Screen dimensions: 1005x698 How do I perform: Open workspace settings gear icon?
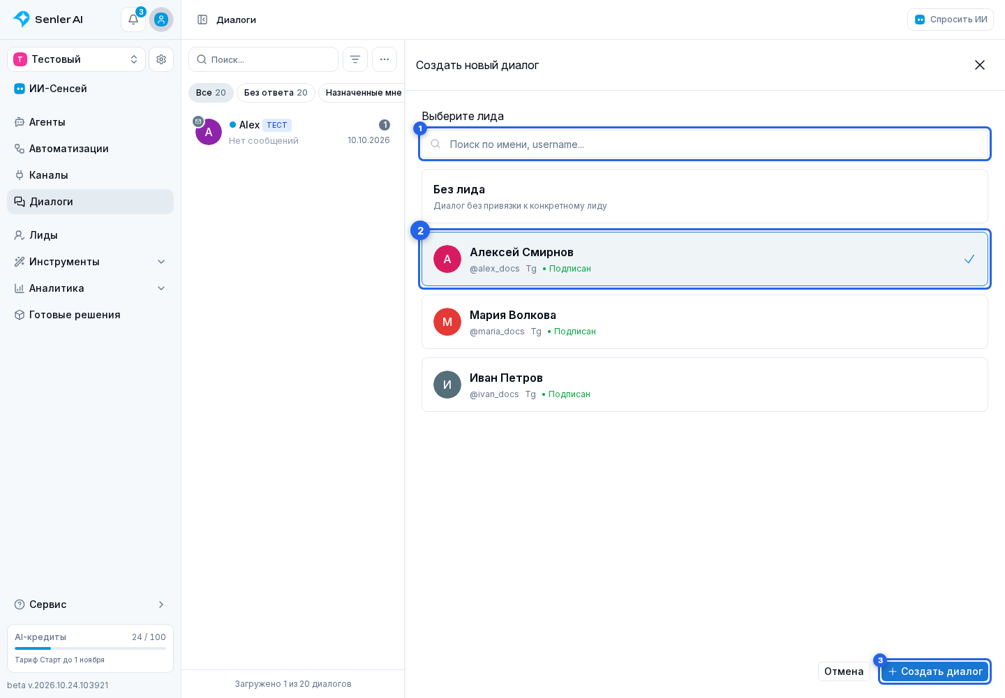[x=161, y=59]
